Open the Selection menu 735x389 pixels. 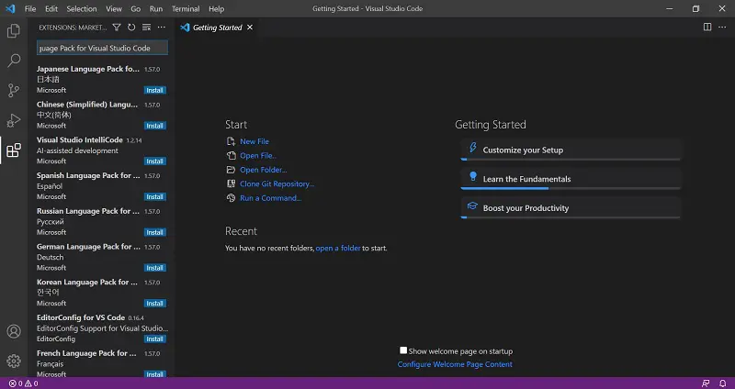[x=82, y=9]
